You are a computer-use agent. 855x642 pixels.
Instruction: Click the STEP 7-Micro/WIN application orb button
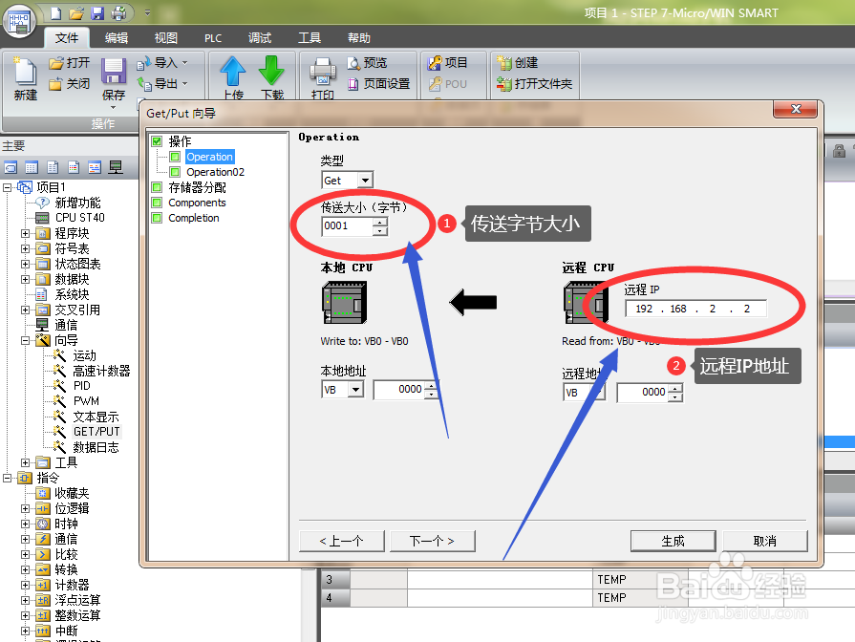[x=19, y=21]
